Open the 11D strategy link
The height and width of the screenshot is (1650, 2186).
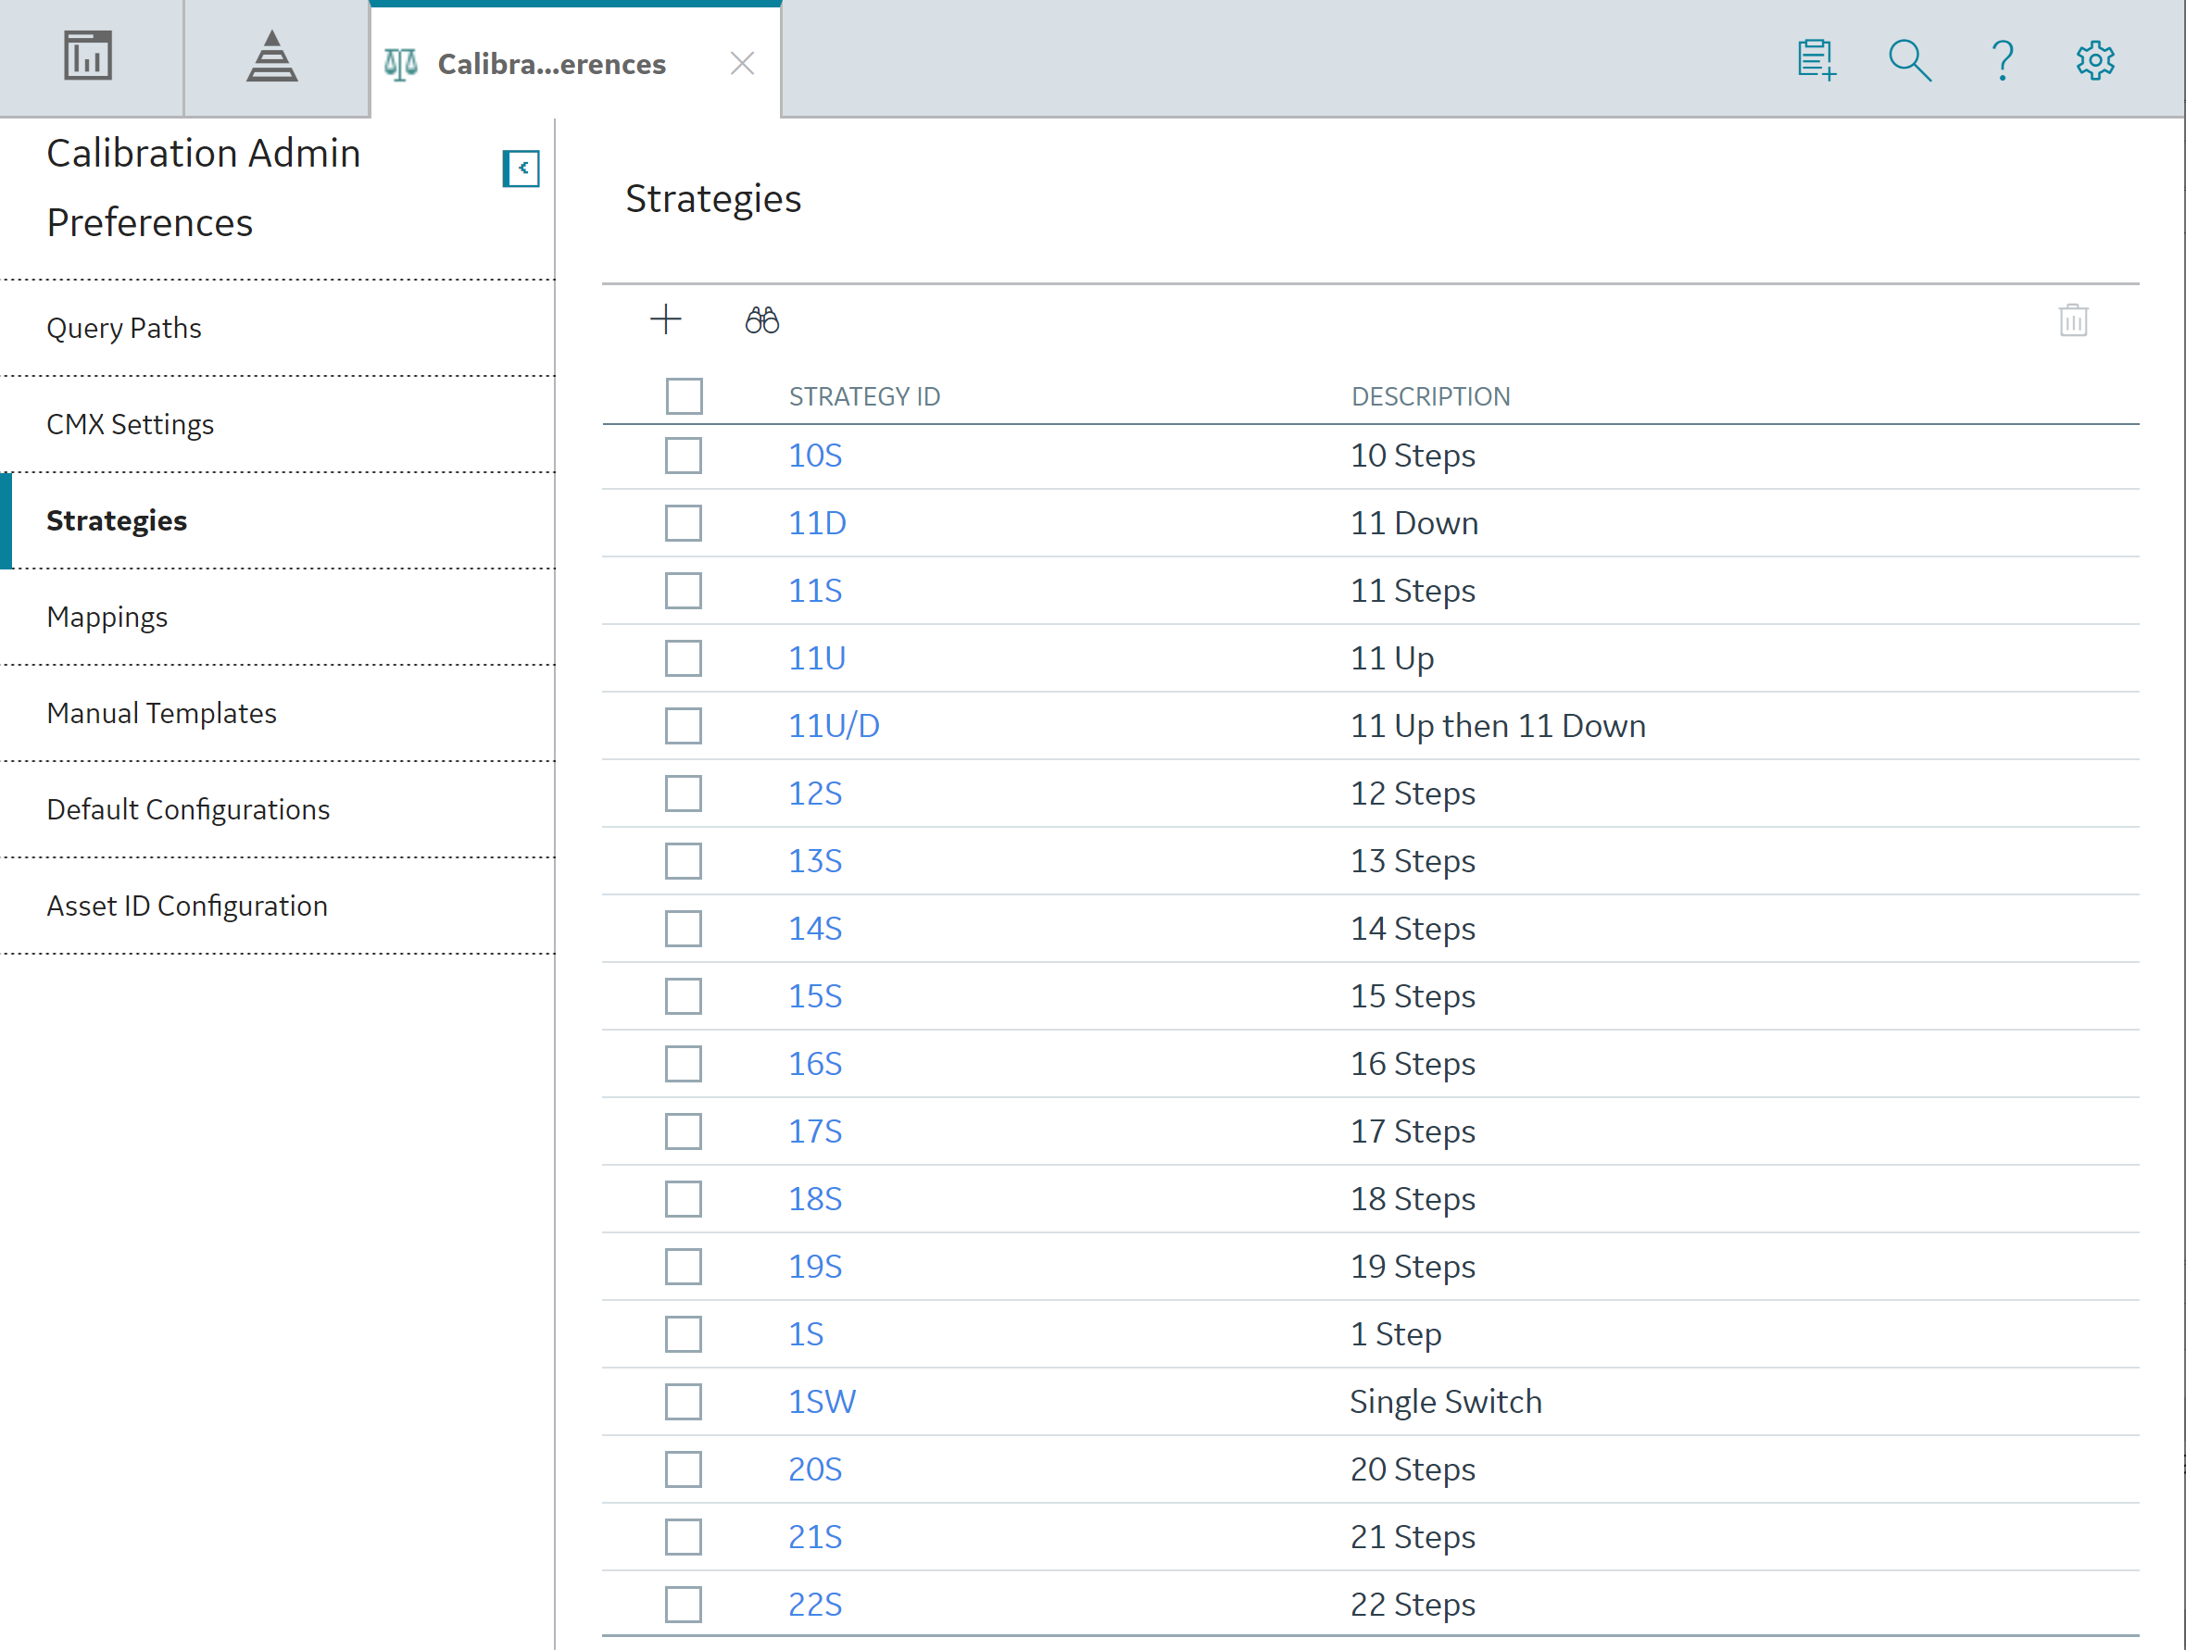(x=817, y=522)
